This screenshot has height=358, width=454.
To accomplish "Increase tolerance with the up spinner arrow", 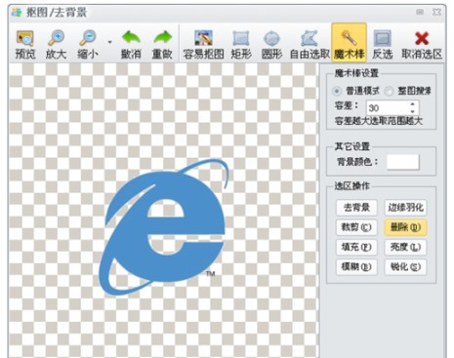I will point(413,104).
